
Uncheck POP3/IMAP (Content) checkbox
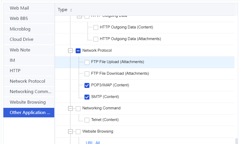coord(87,85)
